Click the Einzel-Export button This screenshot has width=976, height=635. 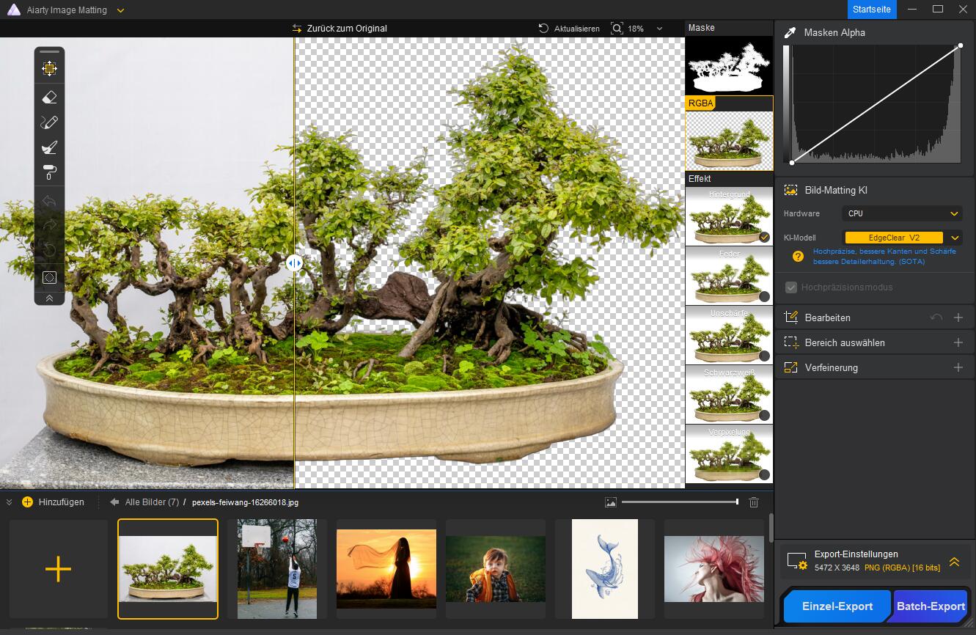tap(837, 606)
